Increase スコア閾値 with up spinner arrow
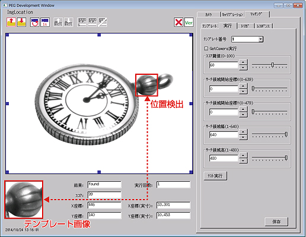The width and height of the screenshot is (306, 237). pos(243,62)
